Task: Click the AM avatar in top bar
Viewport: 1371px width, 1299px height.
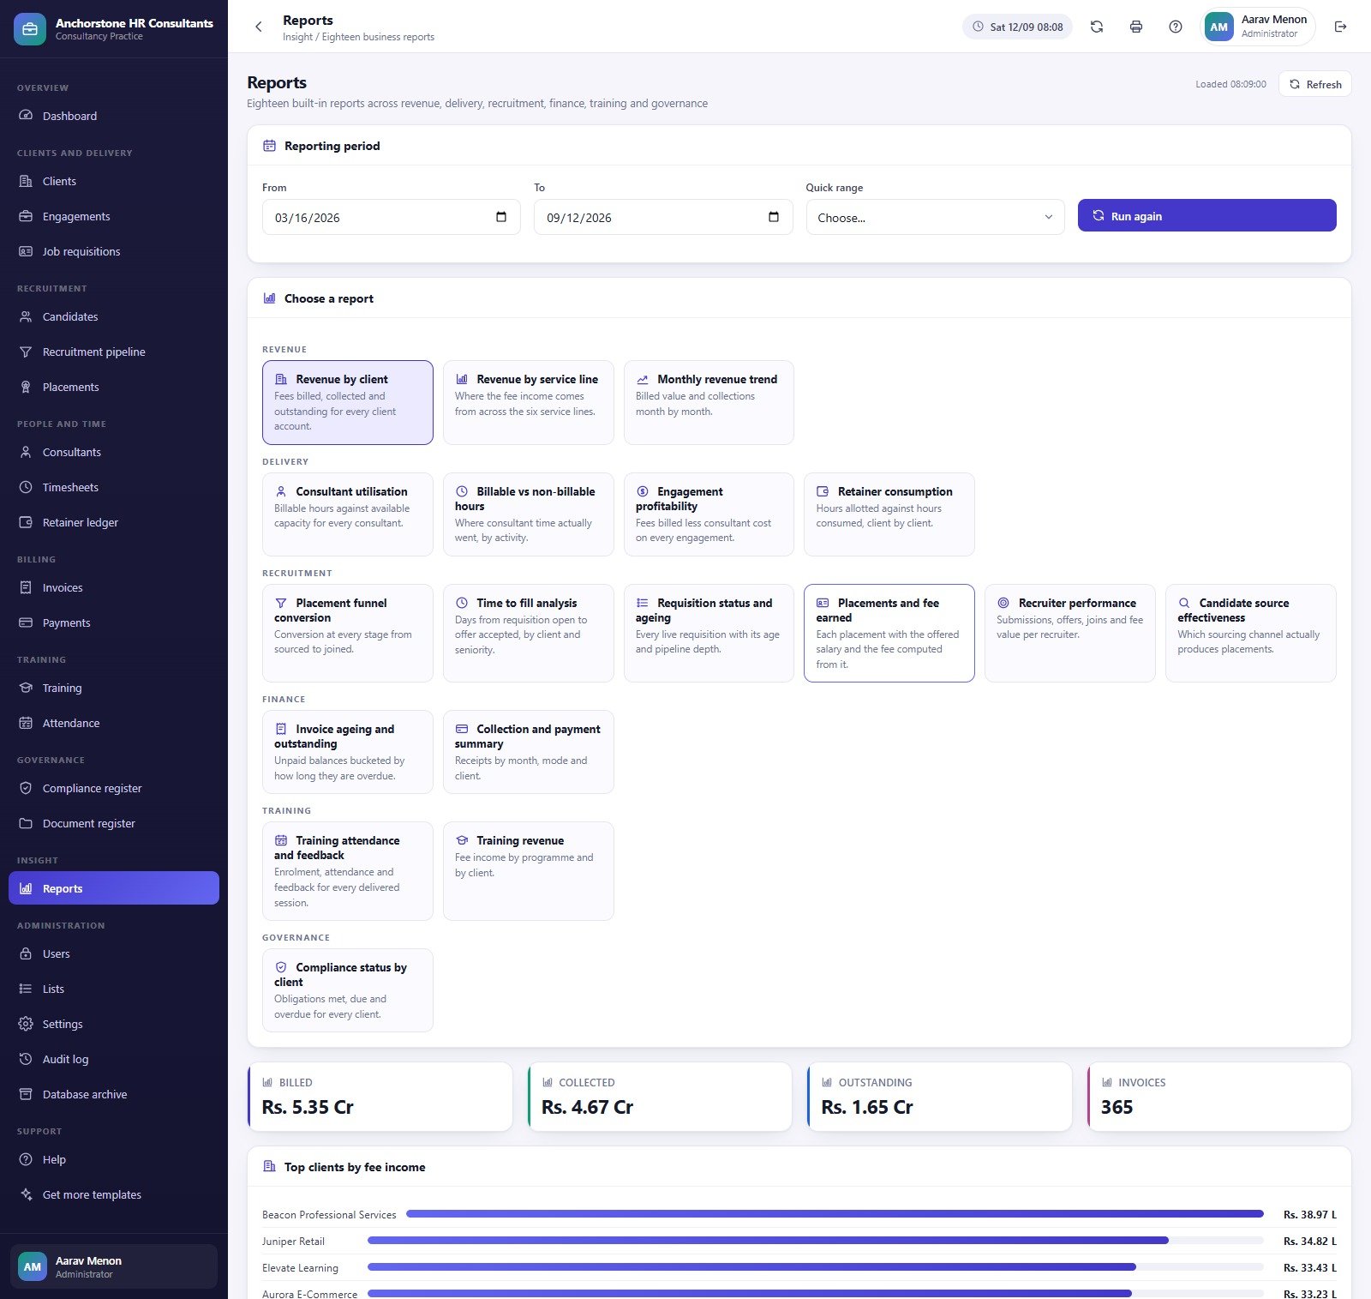Action: (x=1219, y=27)
